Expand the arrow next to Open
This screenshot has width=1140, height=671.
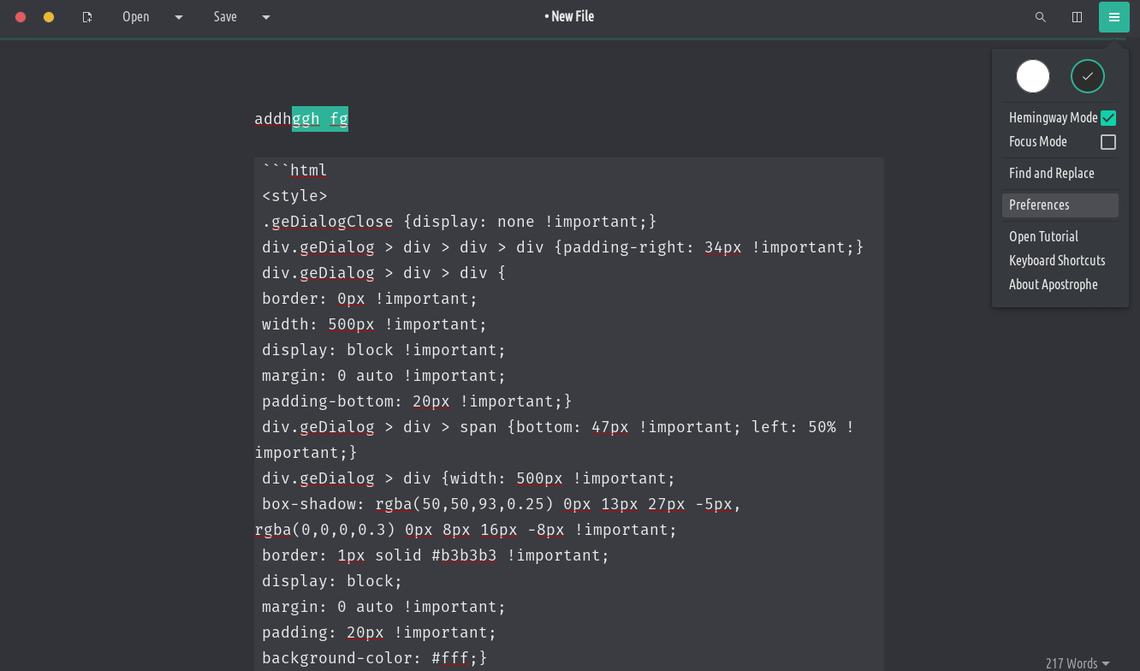click(179, 17)
